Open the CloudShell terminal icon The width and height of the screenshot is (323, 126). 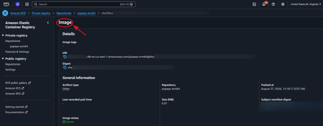[x=254, y=4]
